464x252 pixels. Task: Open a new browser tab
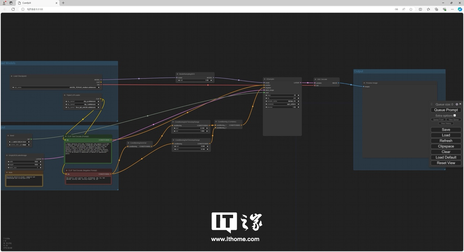click(63, 3)
